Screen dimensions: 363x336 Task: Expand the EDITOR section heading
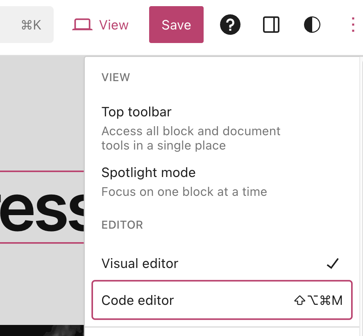pyautogui.click(x=122, y=225)
